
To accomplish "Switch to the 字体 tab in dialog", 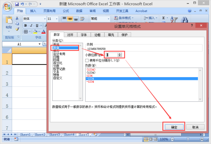I will (84, 35).
